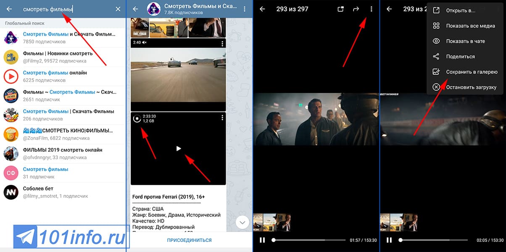Screen dimensions: 506x252
Task: Open picture-in-picture mode icon in the viewer
Action: (x=341, y=9)
